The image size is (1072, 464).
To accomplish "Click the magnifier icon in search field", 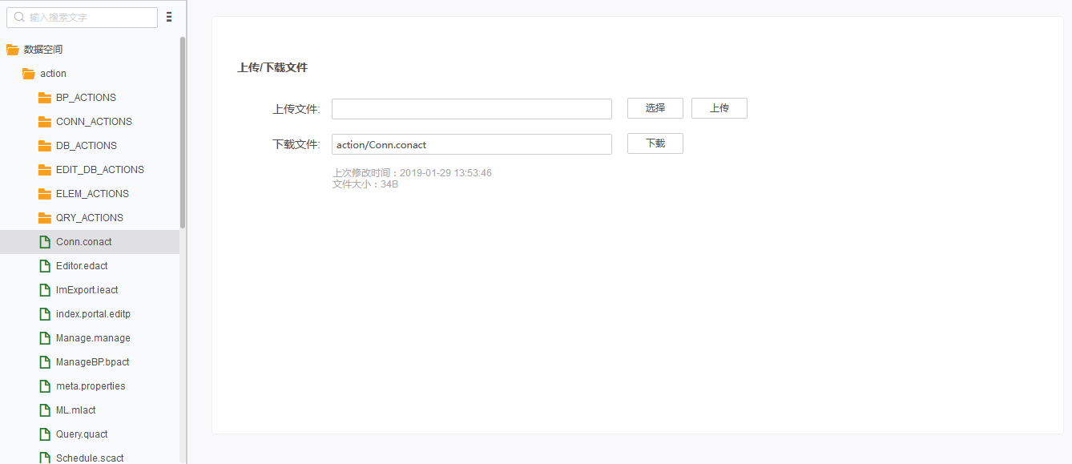I will point(19,17).
